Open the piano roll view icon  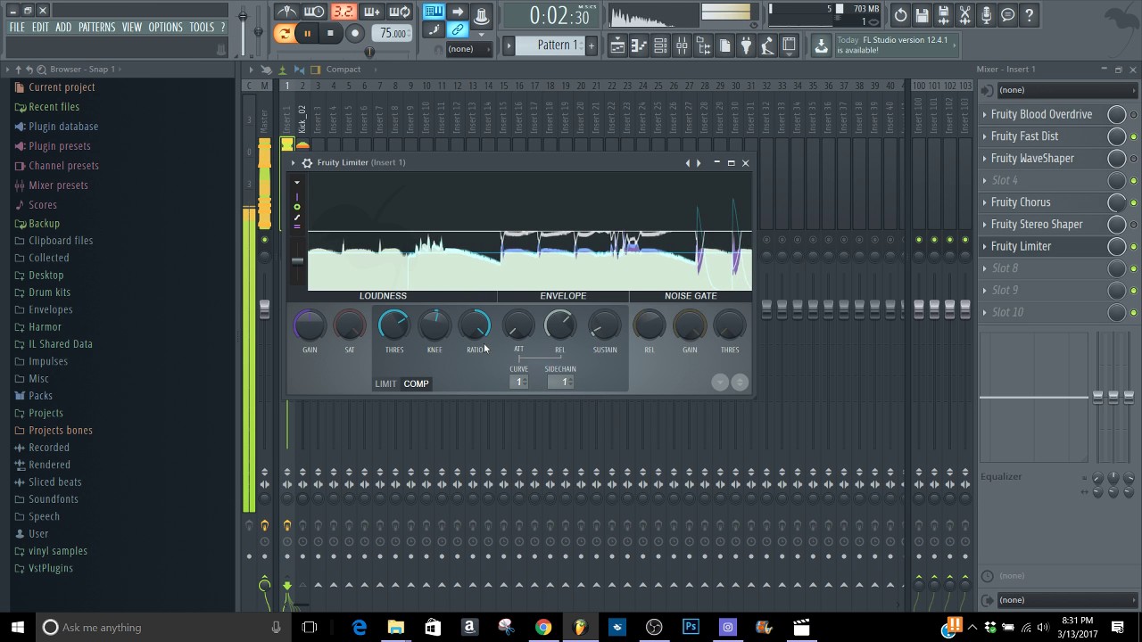tap(639, 45)
